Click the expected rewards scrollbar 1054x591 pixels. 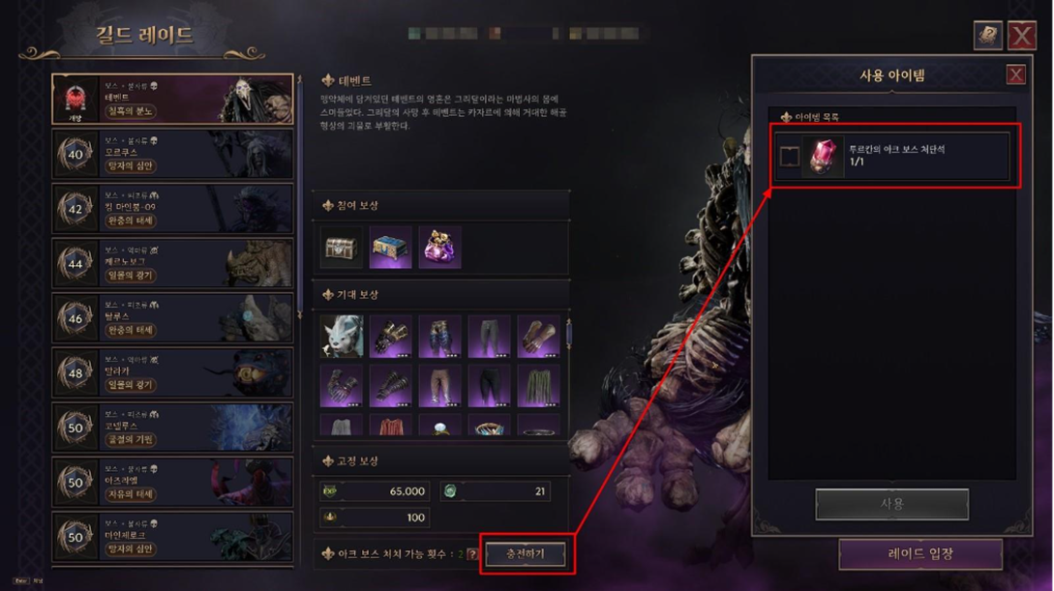[569, 334]
